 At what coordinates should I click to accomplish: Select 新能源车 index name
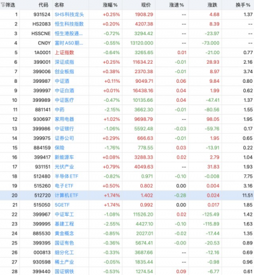point(64,157)
